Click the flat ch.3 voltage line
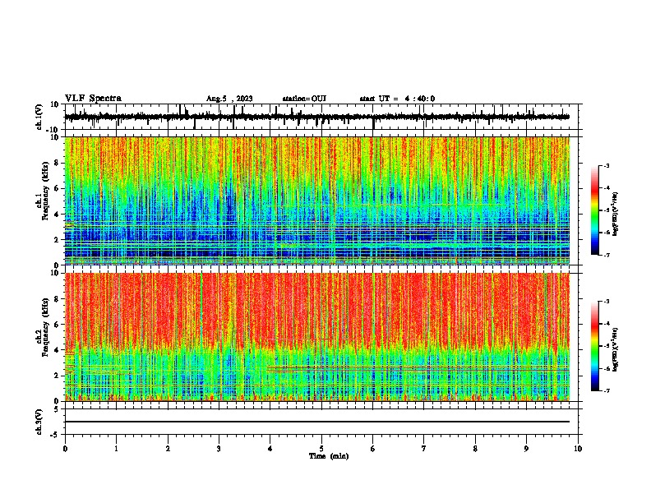Image resolution: width=651 pixels, height=503 pixels. pyautogui.click(x=317, y=422)
